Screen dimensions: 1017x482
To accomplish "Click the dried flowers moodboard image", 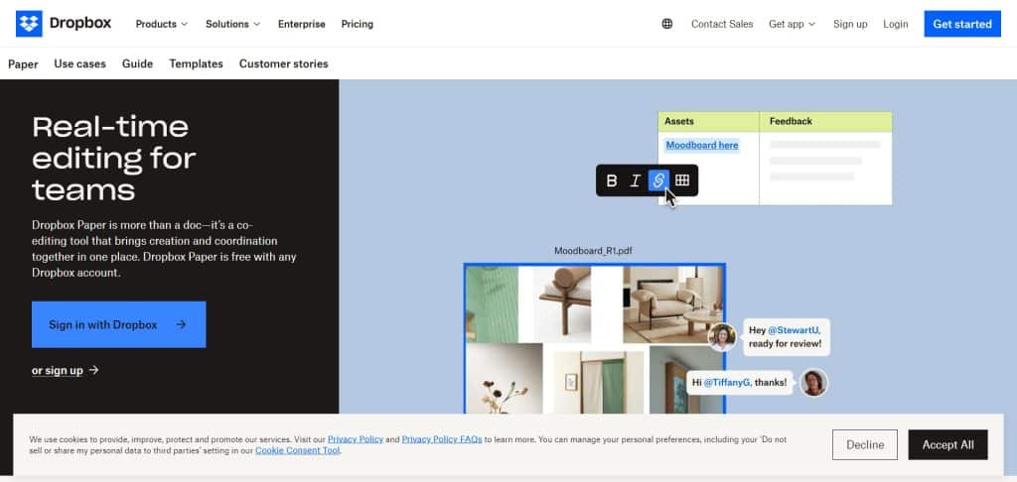I will point(505,379).
